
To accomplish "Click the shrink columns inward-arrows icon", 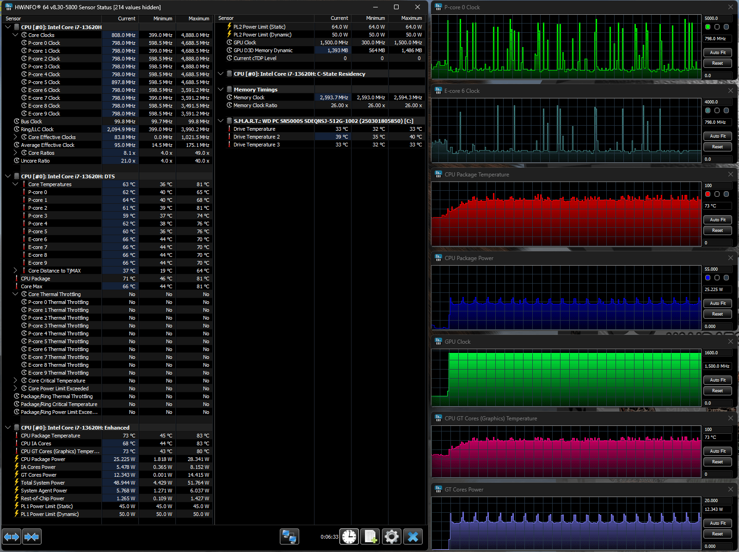I will click(31, 537).
